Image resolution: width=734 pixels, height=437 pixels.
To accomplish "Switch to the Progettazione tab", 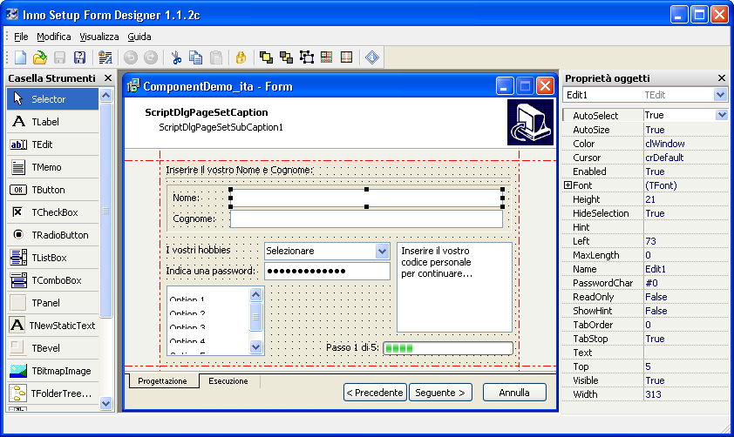I will [162, 381].
